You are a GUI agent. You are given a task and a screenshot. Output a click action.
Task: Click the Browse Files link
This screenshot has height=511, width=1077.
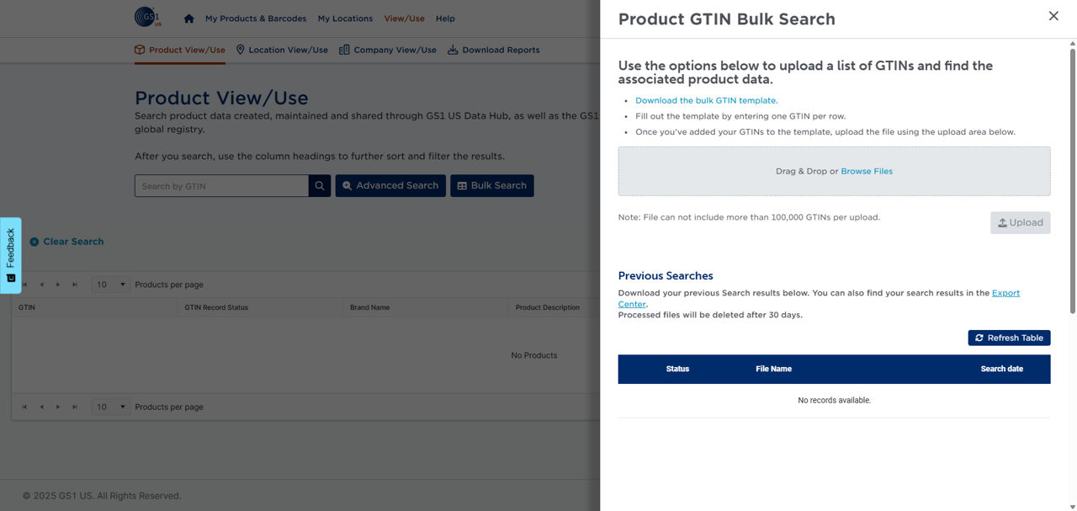point(866,171)
